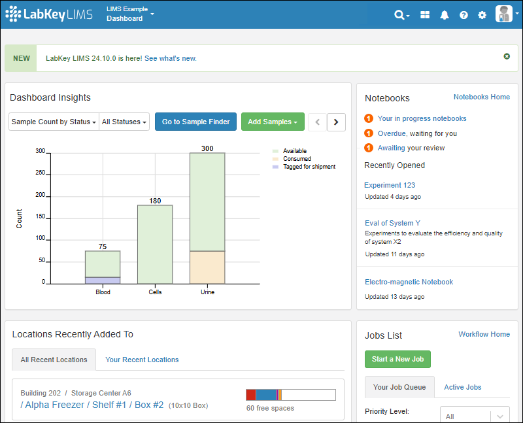Open the help question mark icon
The image size is (523, 423).
464,14
